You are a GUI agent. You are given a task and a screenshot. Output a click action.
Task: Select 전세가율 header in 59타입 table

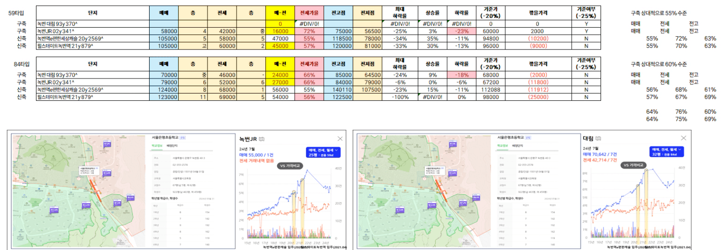point(309,13)
